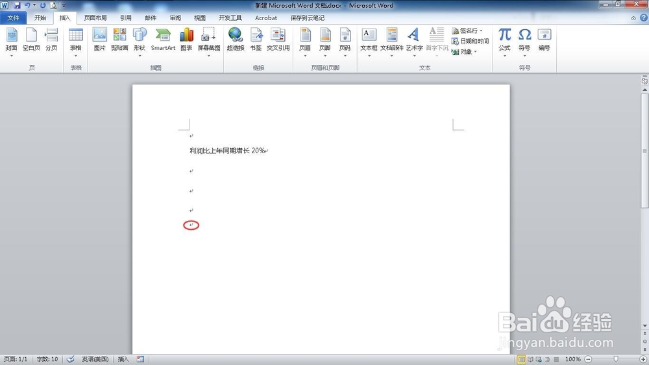Open the footer (页脚) menu
Image resolution: width=649 pixels, height=365 pixels.
325,42
